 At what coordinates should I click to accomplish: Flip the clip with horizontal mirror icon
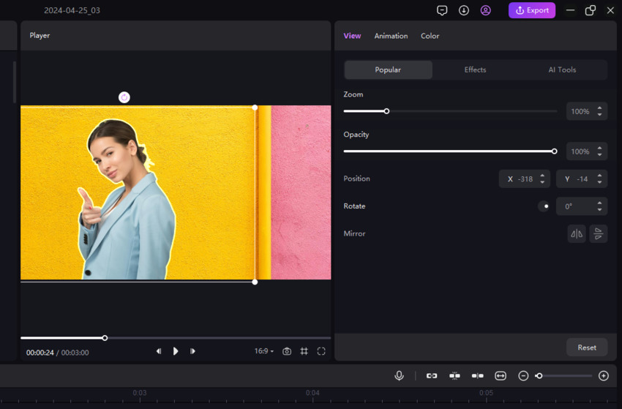pos(577,233)
